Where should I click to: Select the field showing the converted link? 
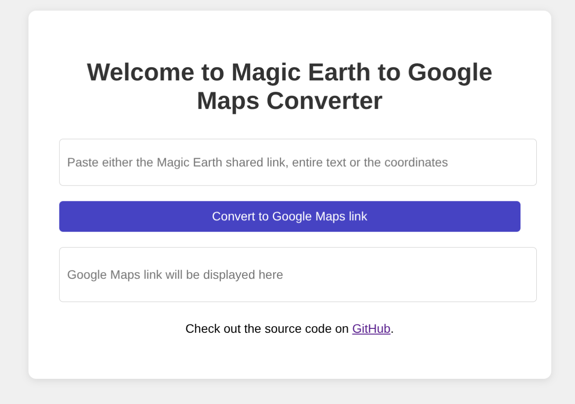(x=297, y=274)
